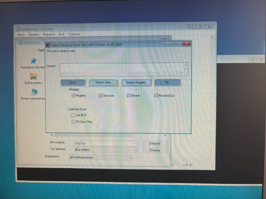The height and width of the screenshot is (199, 266).
Task: Minimize the Farbar Recovery Scan Tool window
Action: [168, 44]
